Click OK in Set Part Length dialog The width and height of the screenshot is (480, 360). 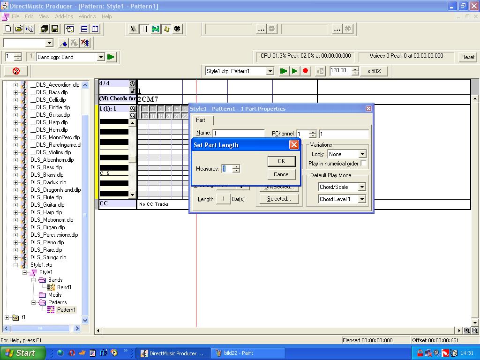tap(281, 161)
